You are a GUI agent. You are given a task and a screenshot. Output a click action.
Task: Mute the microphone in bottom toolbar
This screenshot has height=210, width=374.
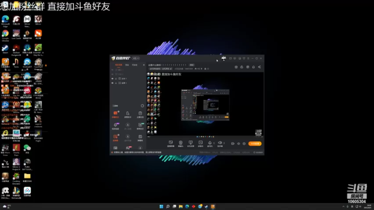tap(209, 143)
